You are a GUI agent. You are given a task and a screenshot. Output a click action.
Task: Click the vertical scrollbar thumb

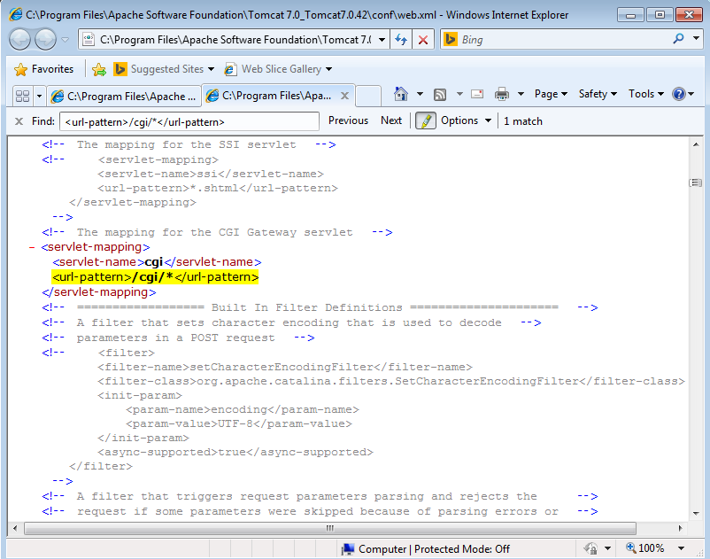pyautogui.click(x=696, y=182)
